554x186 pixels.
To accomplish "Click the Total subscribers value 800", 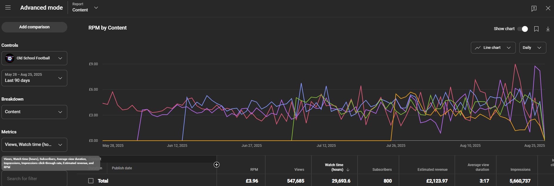I will [x=388, y=181].
